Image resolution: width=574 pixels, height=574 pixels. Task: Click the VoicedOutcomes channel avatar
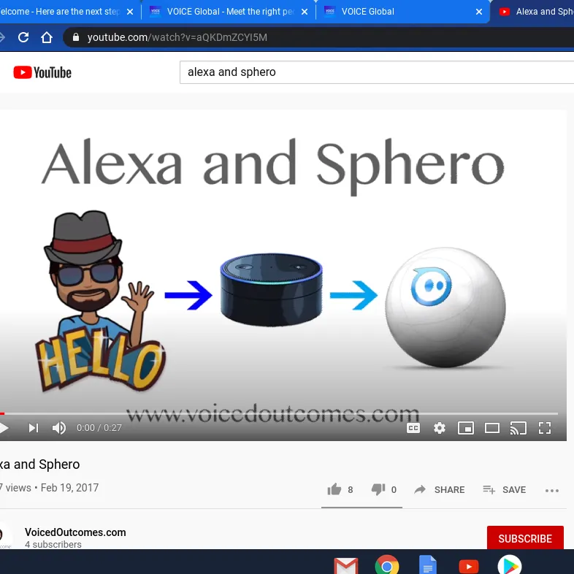[x=5, y=537]
